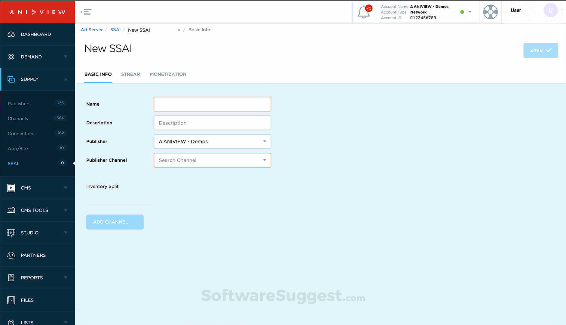Collapse the SUPPLY section chevron
This screenshot has width=566, height=325.
(x=66, y=79)
